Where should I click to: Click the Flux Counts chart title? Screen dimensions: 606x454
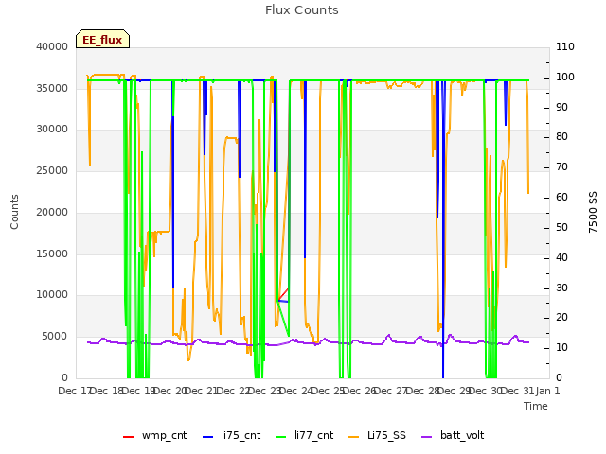pos(302,10)
